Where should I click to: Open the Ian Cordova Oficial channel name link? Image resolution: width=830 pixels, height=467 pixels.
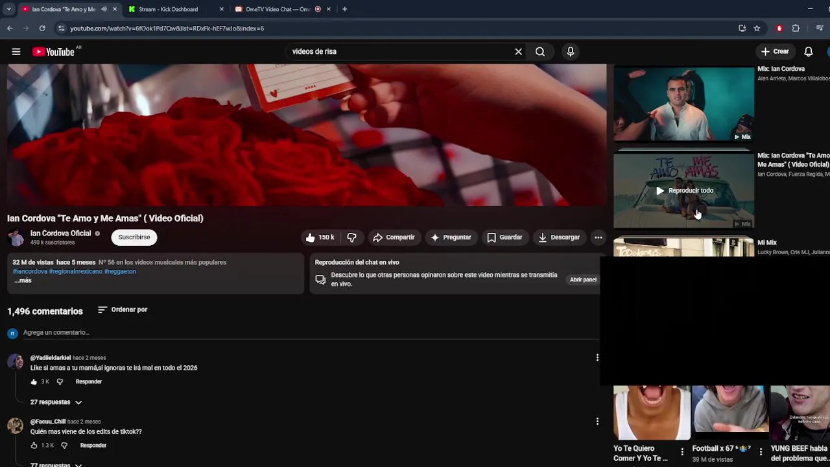[x=60, y=233]
